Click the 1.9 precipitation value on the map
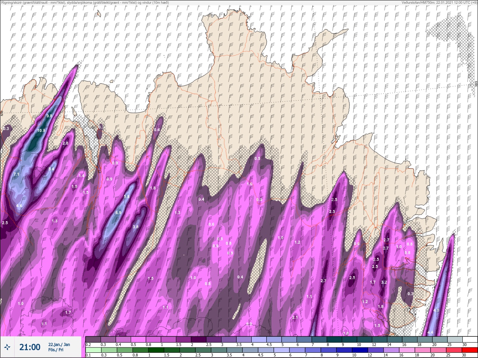This screenshot has height=358, width=478. click(x=74, y=186)
